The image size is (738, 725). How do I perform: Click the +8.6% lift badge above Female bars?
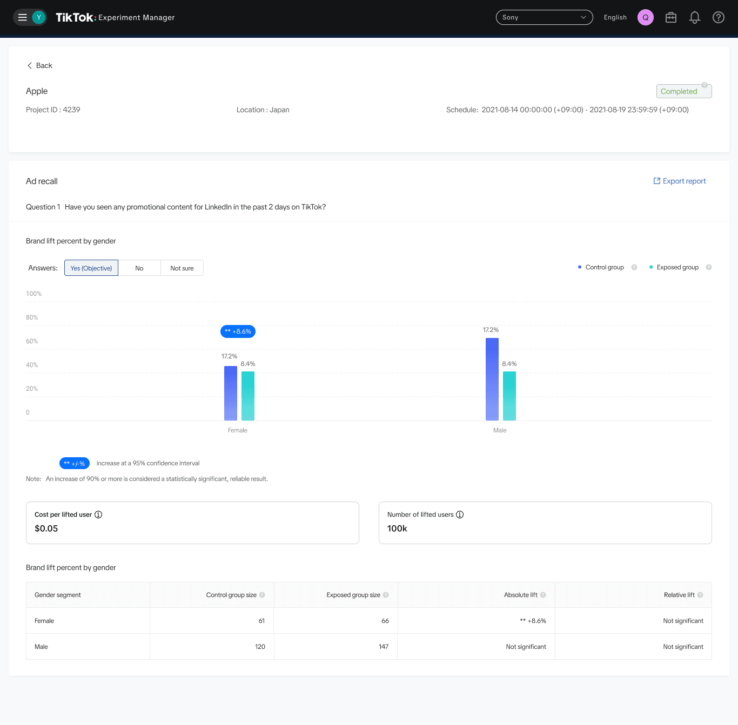(238, 331)
